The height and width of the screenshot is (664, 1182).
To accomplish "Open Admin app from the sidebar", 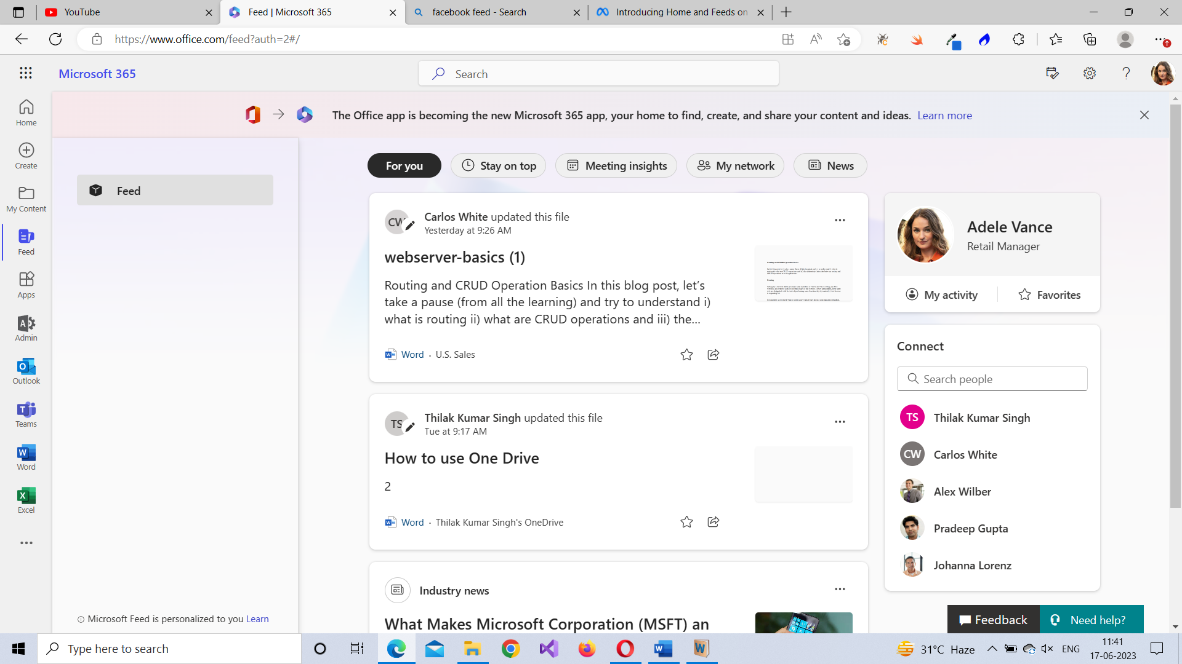I will point(26,328).
